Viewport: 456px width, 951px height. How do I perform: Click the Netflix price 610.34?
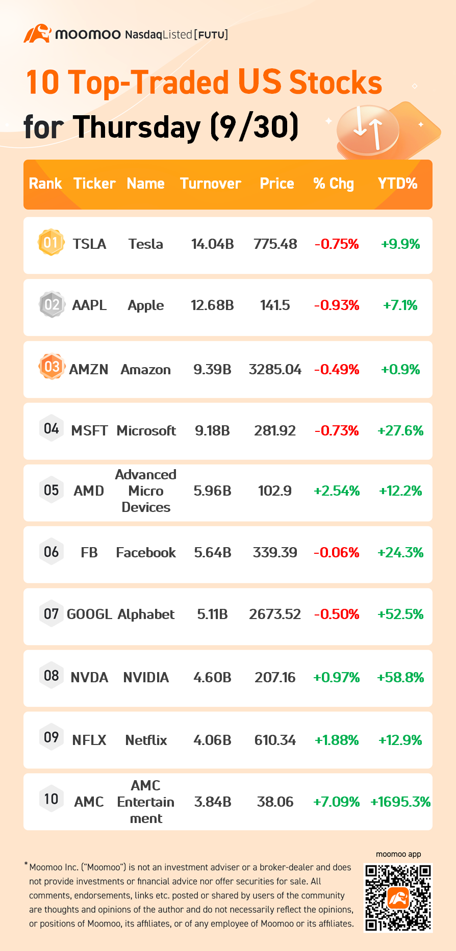click(x=275, y=740)
